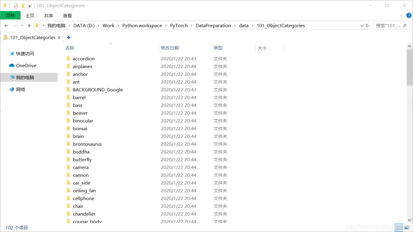Click PyTorch in the address breadcrumb
The width and height of the screenshot is (413, 232).
[179, 26]
